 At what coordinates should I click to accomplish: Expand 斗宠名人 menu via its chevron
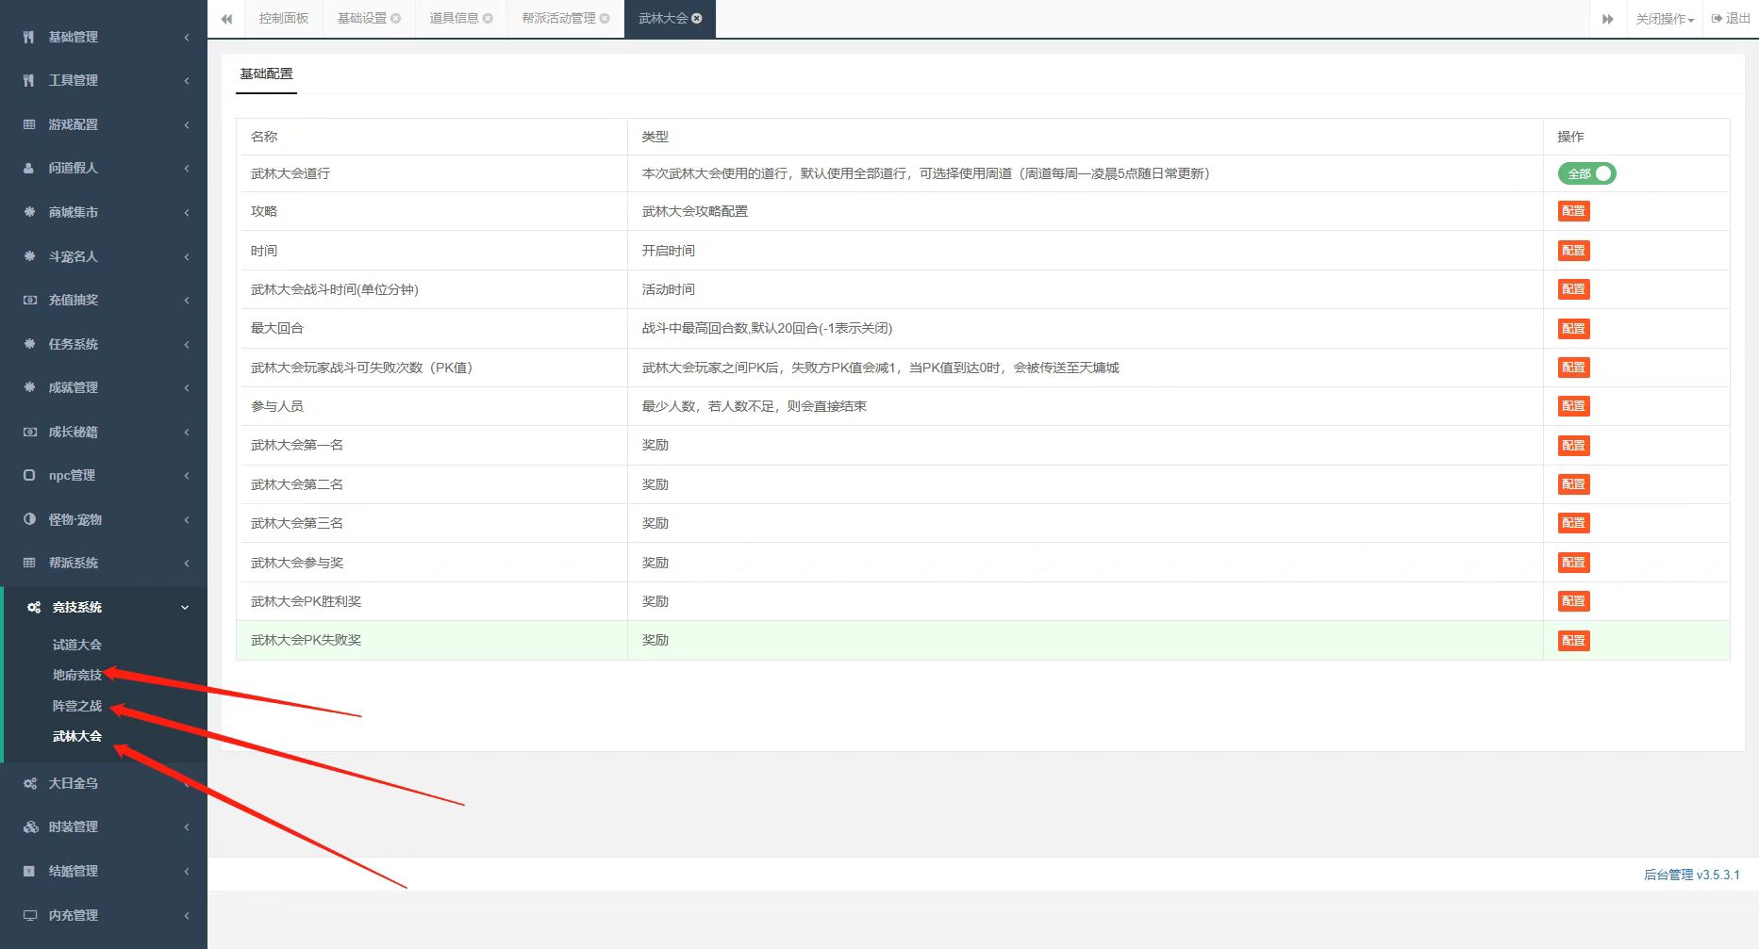click(x=187, y=256)
